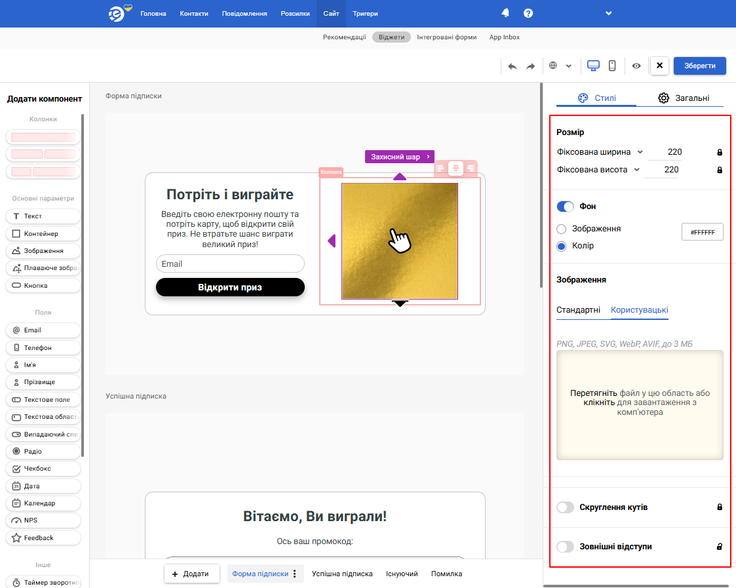Add two equal columns layout component

tap(43, 154)
